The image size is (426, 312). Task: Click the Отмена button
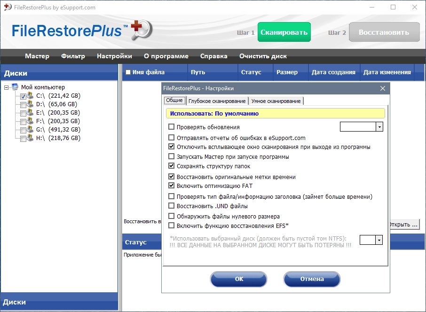click(x=312, y=279)
